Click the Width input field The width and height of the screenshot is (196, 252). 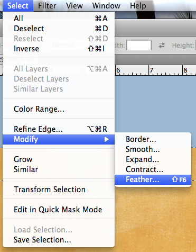pos(139,45)
